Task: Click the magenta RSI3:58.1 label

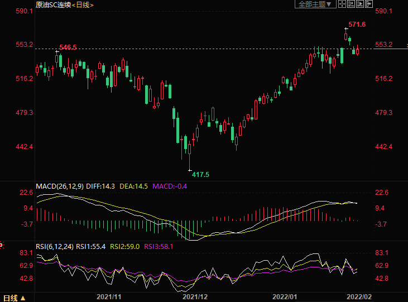Action: [160, 246]
